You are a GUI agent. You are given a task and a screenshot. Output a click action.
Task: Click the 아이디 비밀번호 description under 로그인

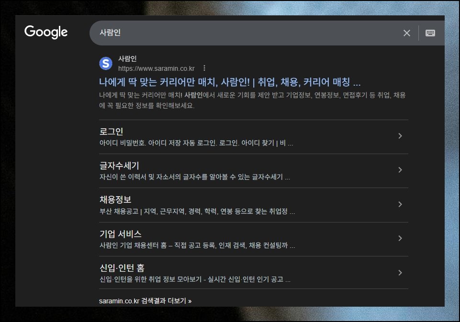tap(196, 143)
